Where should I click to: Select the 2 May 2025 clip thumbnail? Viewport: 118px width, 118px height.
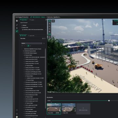69,109
